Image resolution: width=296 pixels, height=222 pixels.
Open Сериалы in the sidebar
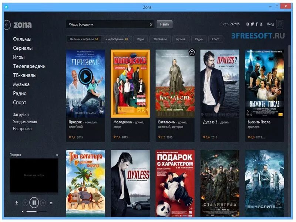(23, 48)
